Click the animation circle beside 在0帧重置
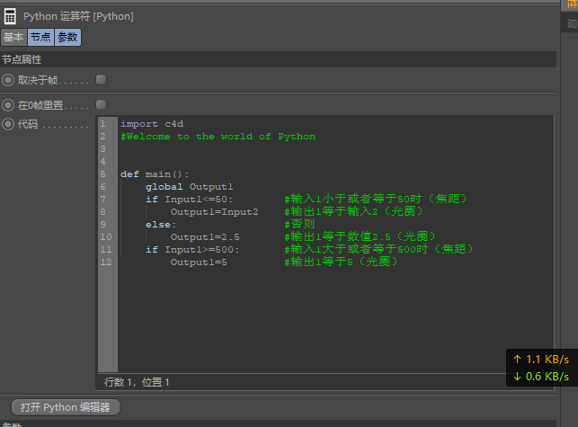Screen dimensions: 578x427 (8, 105)
